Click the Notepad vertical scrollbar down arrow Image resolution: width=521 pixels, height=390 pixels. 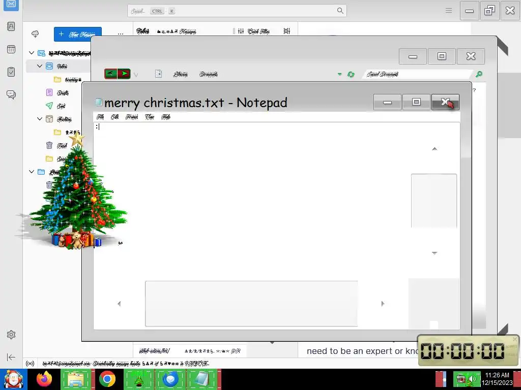[x=435, y=253]
